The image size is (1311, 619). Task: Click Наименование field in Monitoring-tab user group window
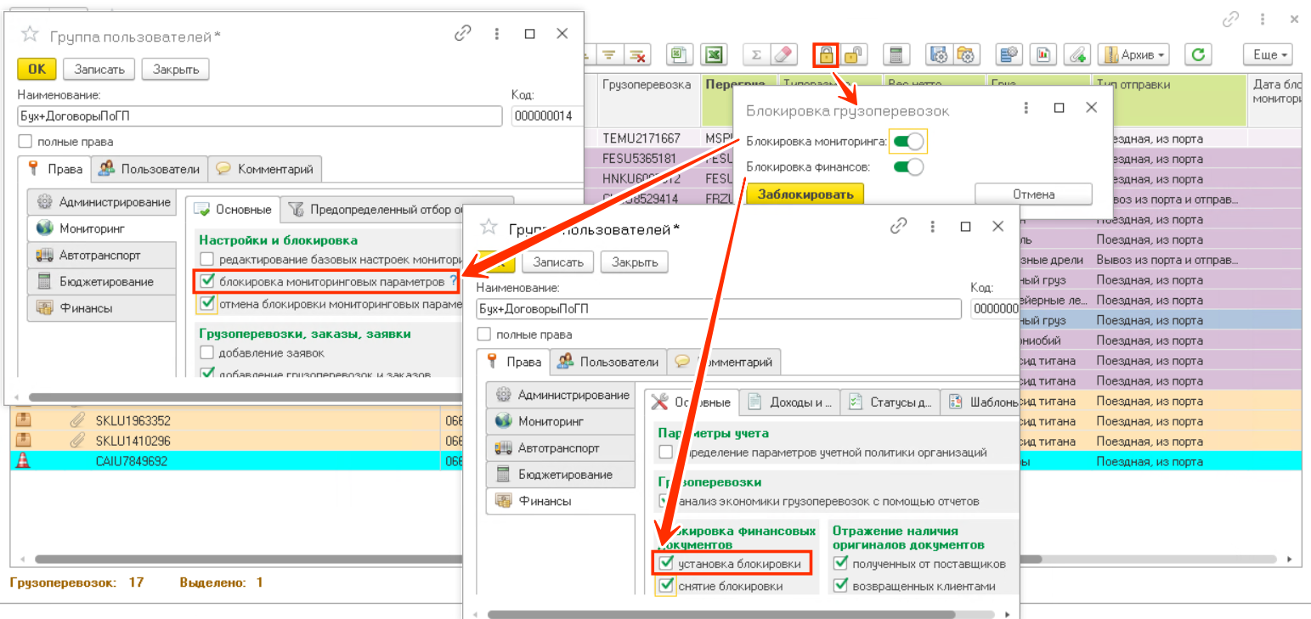point(260,116)
